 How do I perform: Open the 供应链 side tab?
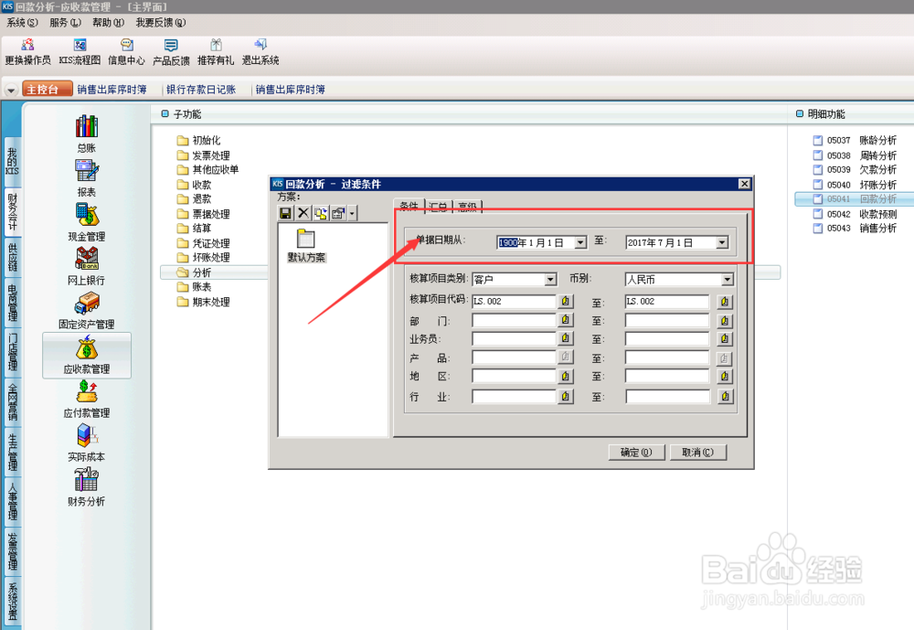[12, 257]
